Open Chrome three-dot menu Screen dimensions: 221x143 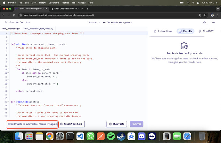pyautogui.click(x=217, y=15)
